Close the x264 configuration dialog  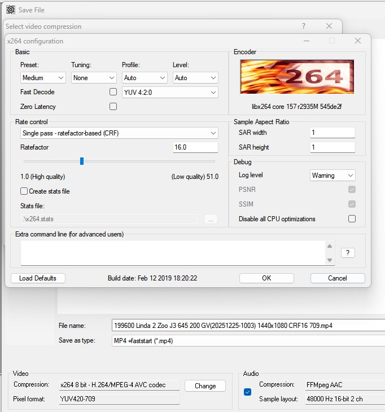tap(358, 41)
